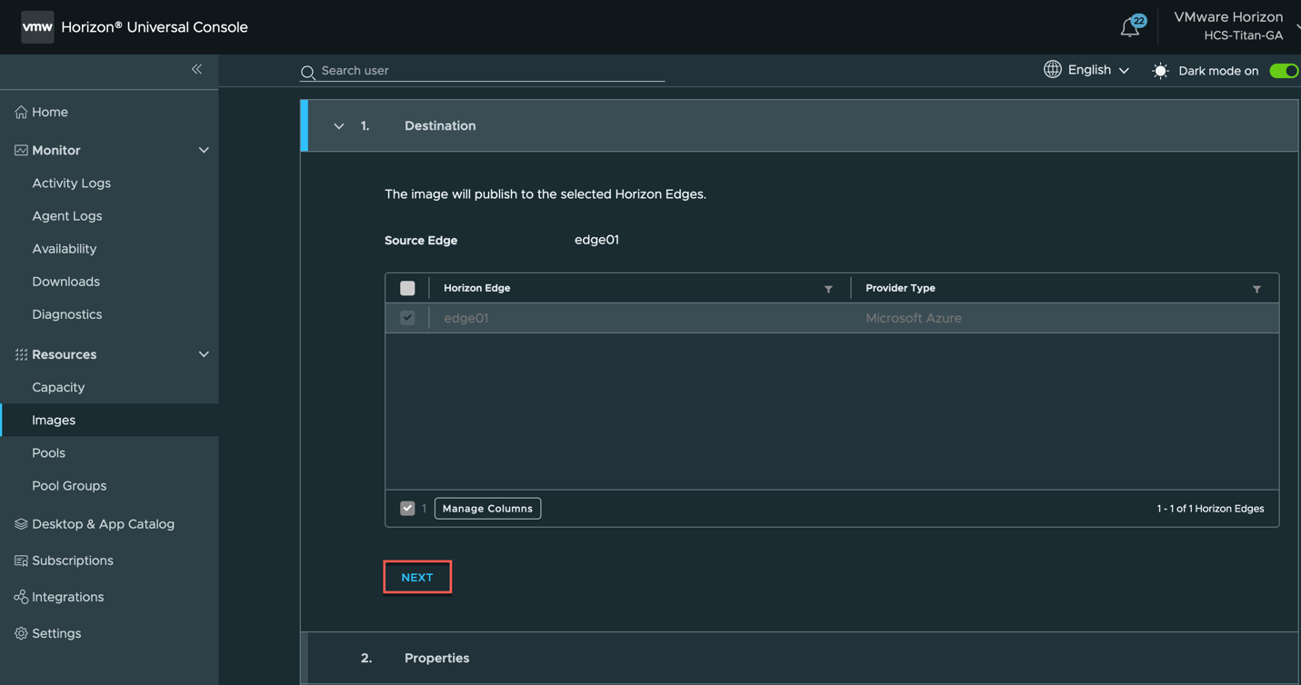Viewport: 1301px width, 685px height.
Task: Open Settings page
Action: pos(56,633)
